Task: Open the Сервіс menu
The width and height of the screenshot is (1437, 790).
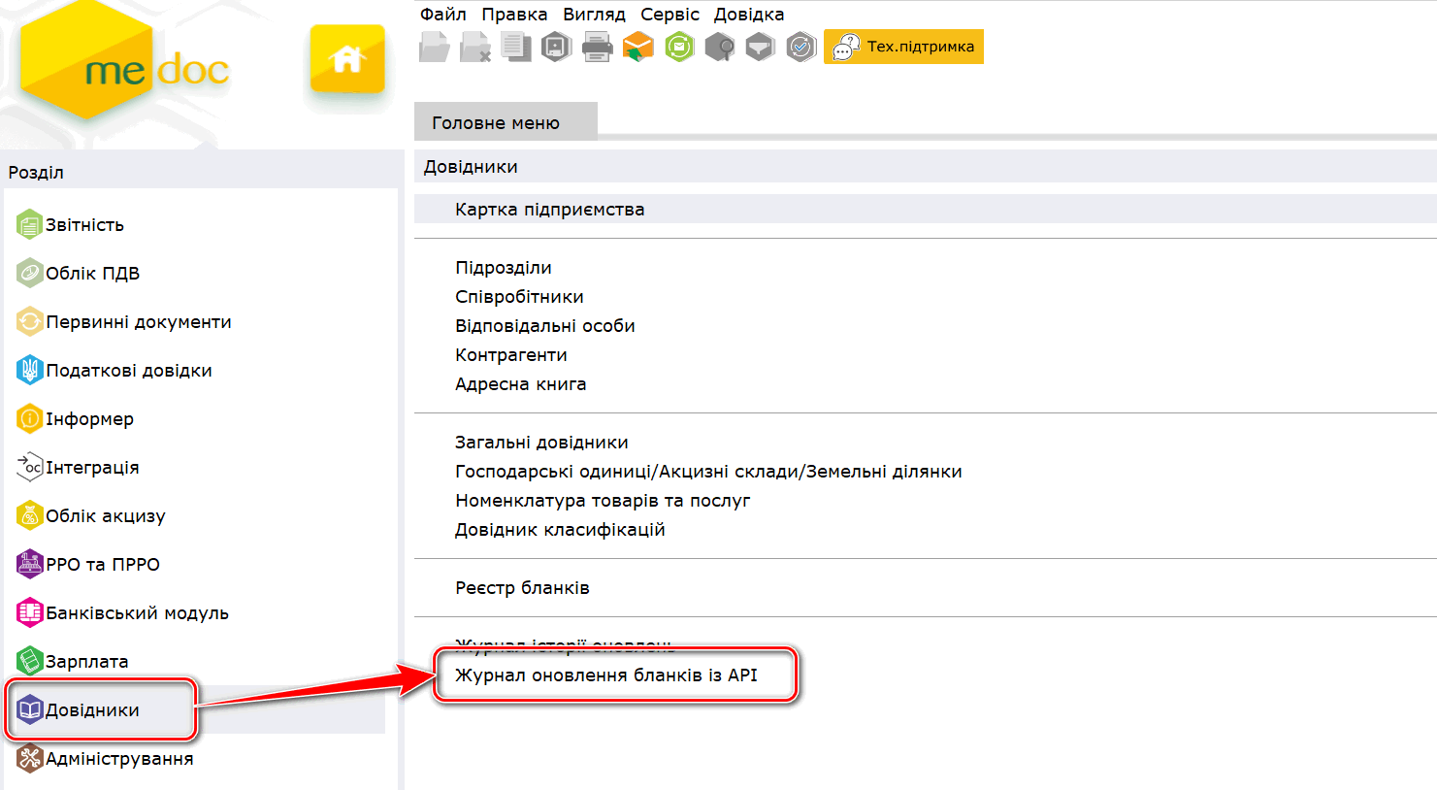Action: pyautogui.click(x=670, y=15)
